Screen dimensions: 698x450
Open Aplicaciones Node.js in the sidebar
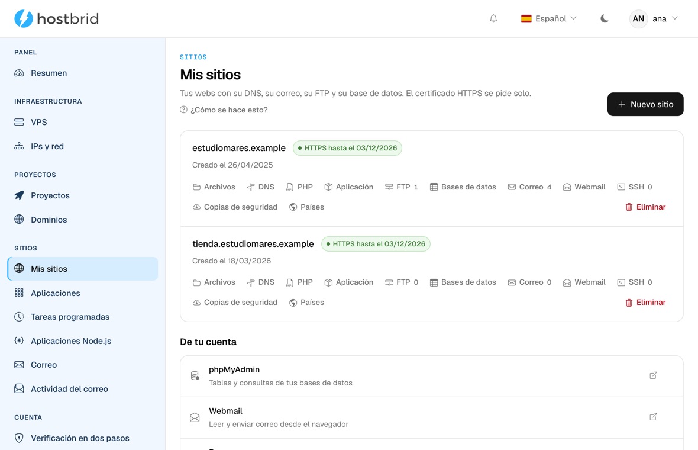tap(83, 341)
